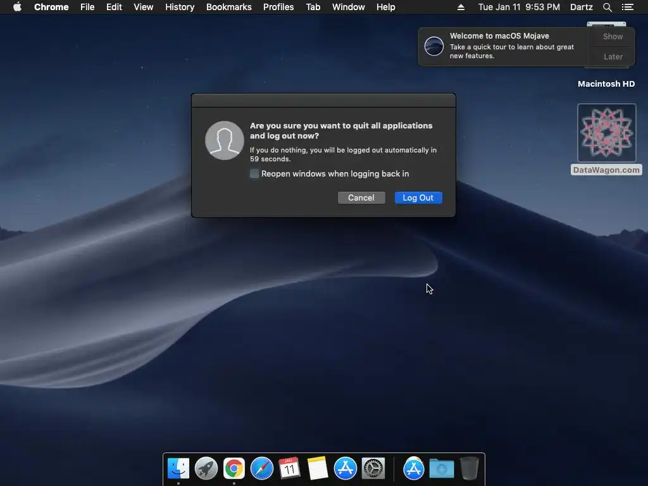Open Google Chrome from the Dock
The height and width of the screenshot is (486, 648).
[x=234, y=468]
